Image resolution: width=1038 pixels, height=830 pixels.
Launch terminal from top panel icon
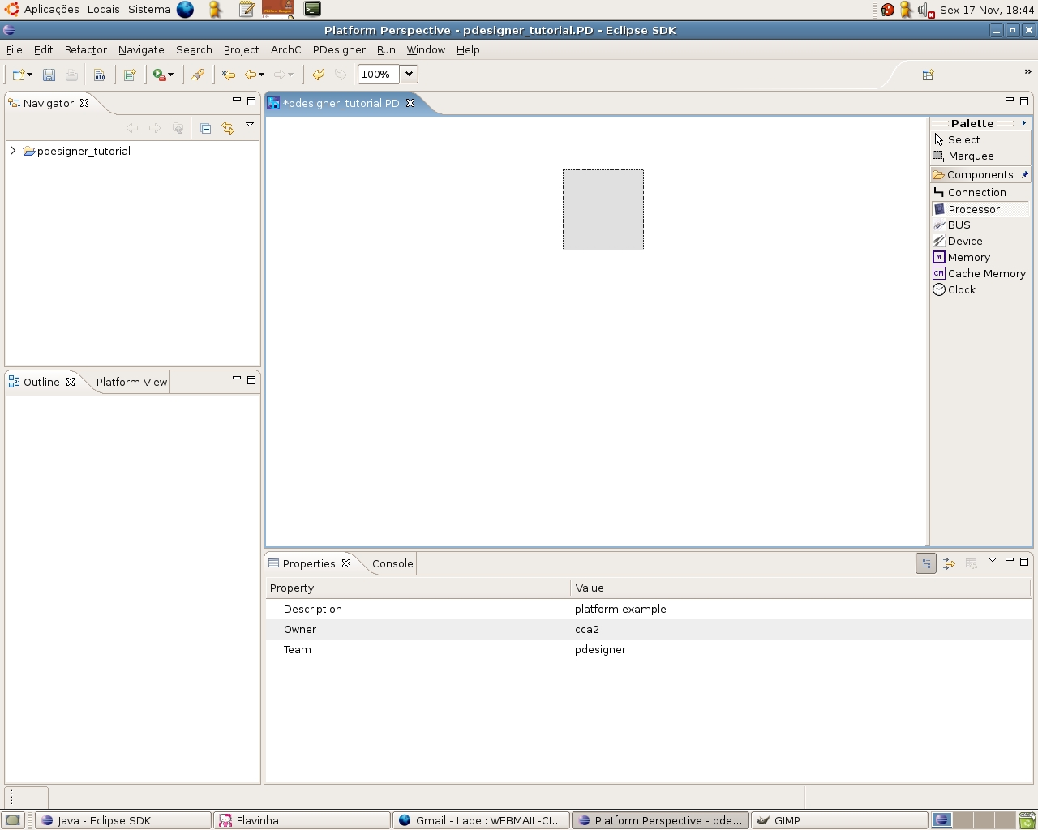click(312, 9)
